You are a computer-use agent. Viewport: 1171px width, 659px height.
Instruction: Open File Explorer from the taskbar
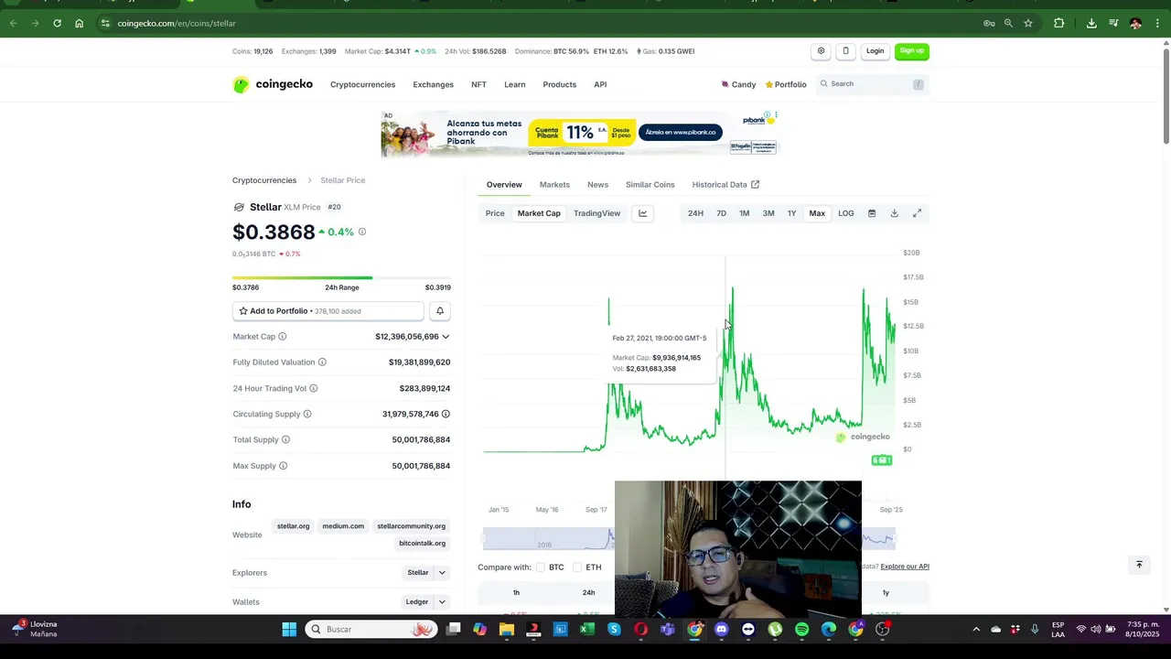pos(507,629)
